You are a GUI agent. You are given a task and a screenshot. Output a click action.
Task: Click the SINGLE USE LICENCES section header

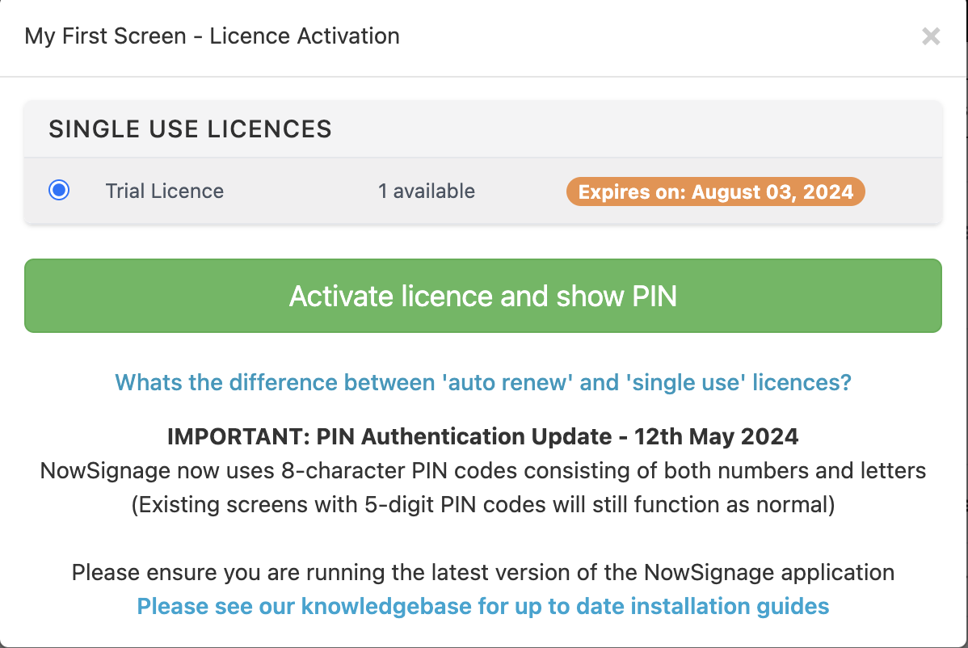pyautogui.click(x=191, y=128)
